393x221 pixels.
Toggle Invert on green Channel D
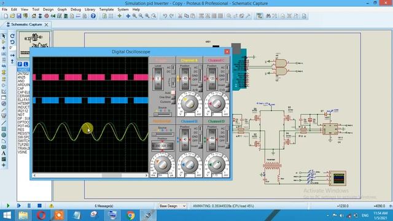pyautogui.click(x=227, y=146)
